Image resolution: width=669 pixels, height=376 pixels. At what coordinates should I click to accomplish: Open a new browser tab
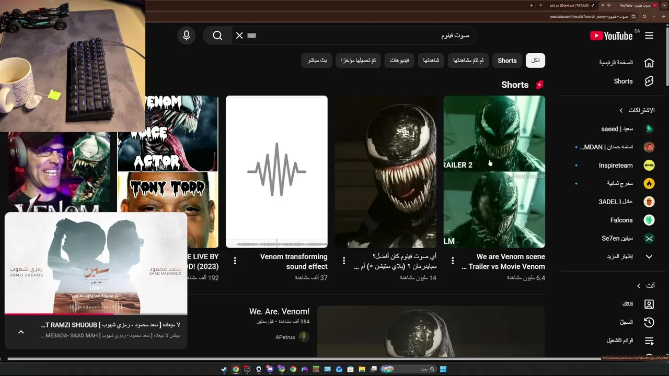pyautogui.click(x=531, y=5)
